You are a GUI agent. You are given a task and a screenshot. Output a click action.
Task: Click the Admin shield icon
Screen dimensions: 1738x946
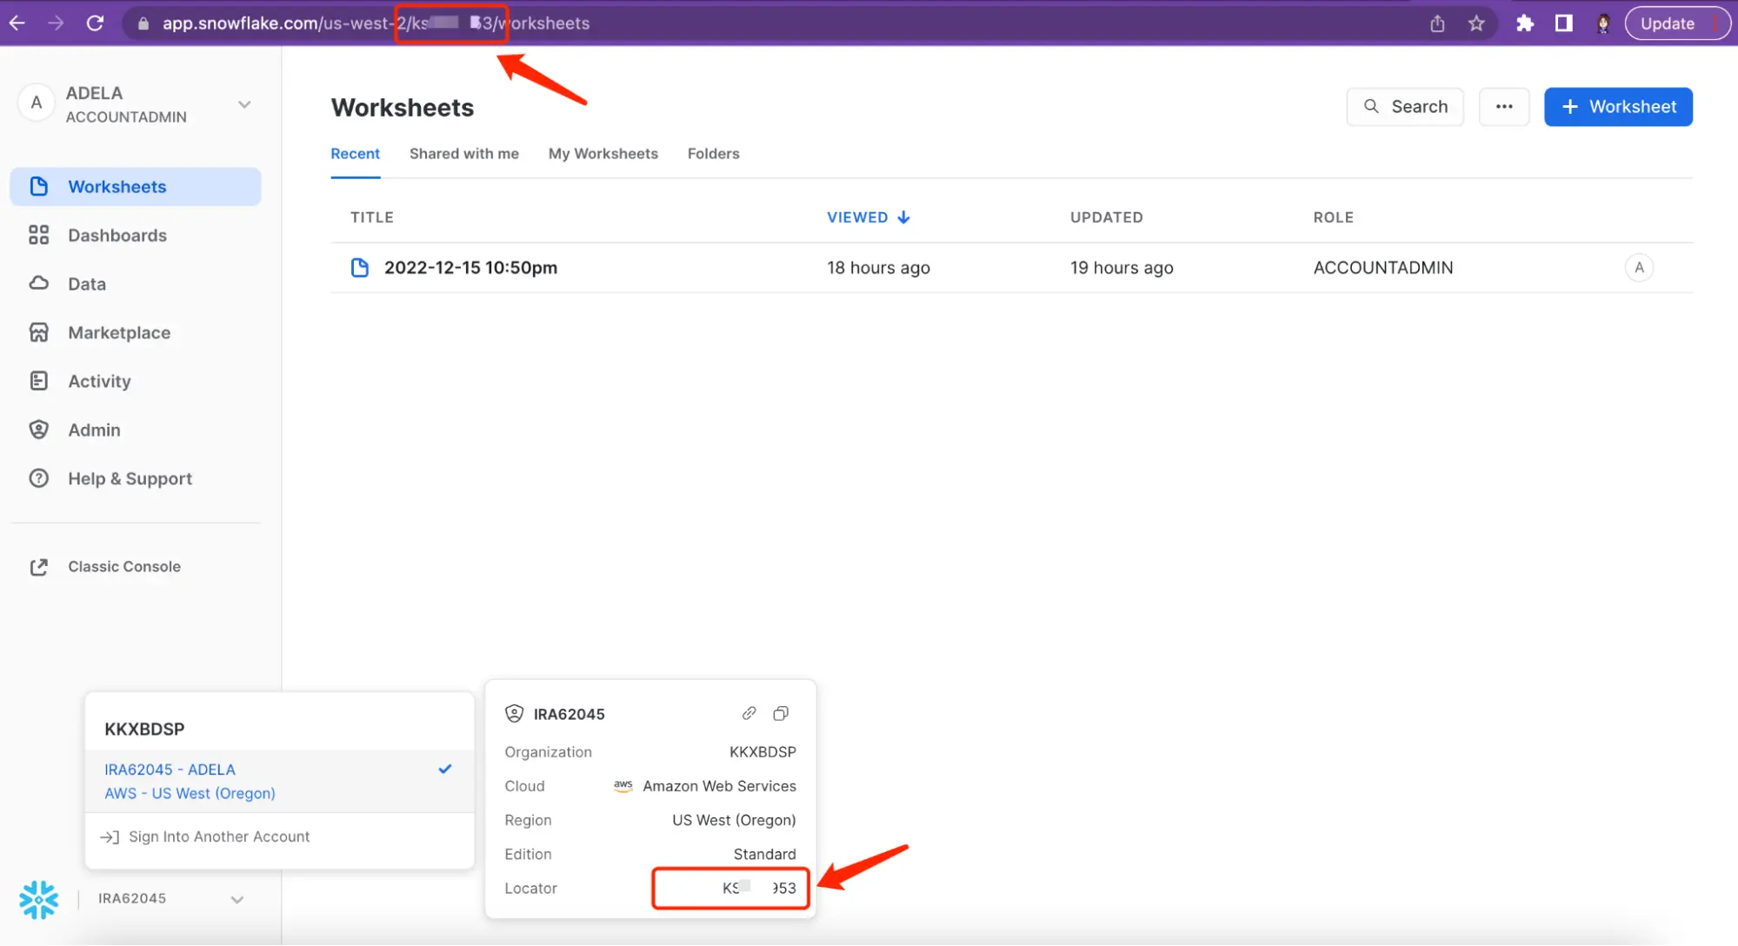[x=39, y=430]
